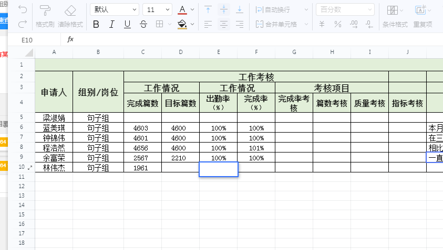Click the 完成率考核 header cell
Screen dimensions: 443x250
click(x=294, y=103)
